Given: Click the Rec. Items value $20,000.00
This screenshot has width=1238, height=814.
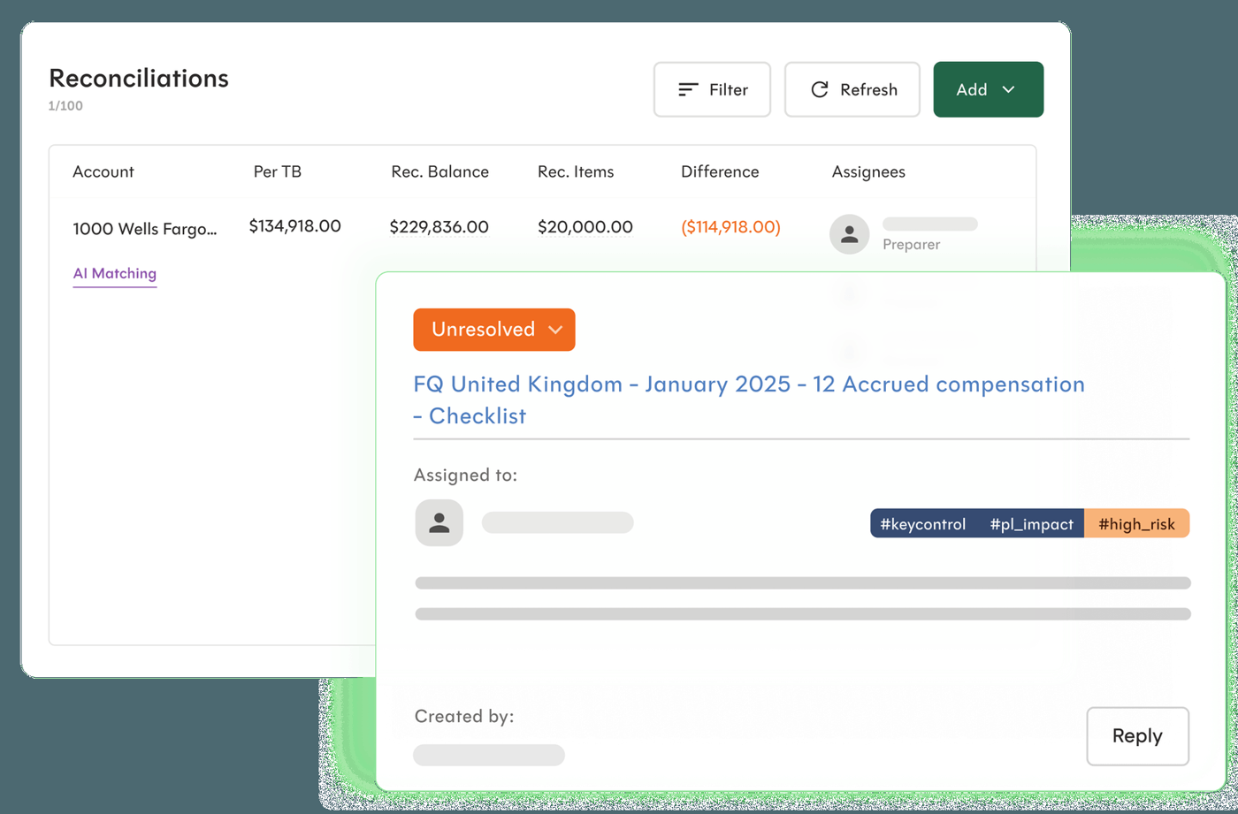Looking at the screenshot, I should (585, 227).
